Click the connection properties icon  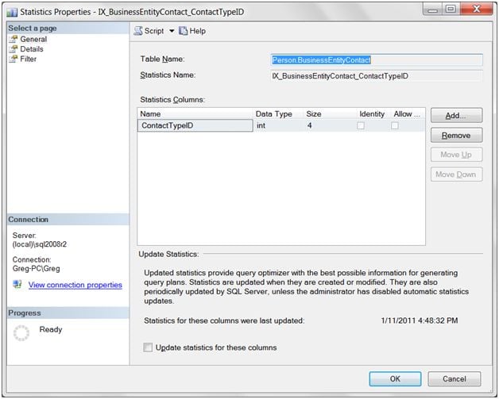click(17, 284)
